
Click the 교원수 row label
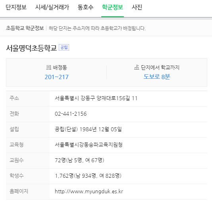point(17,160)
